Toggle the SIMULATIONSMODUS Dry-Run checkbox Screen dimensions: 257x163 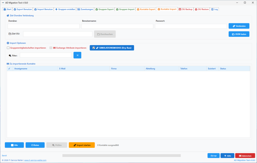pos(94,48)
